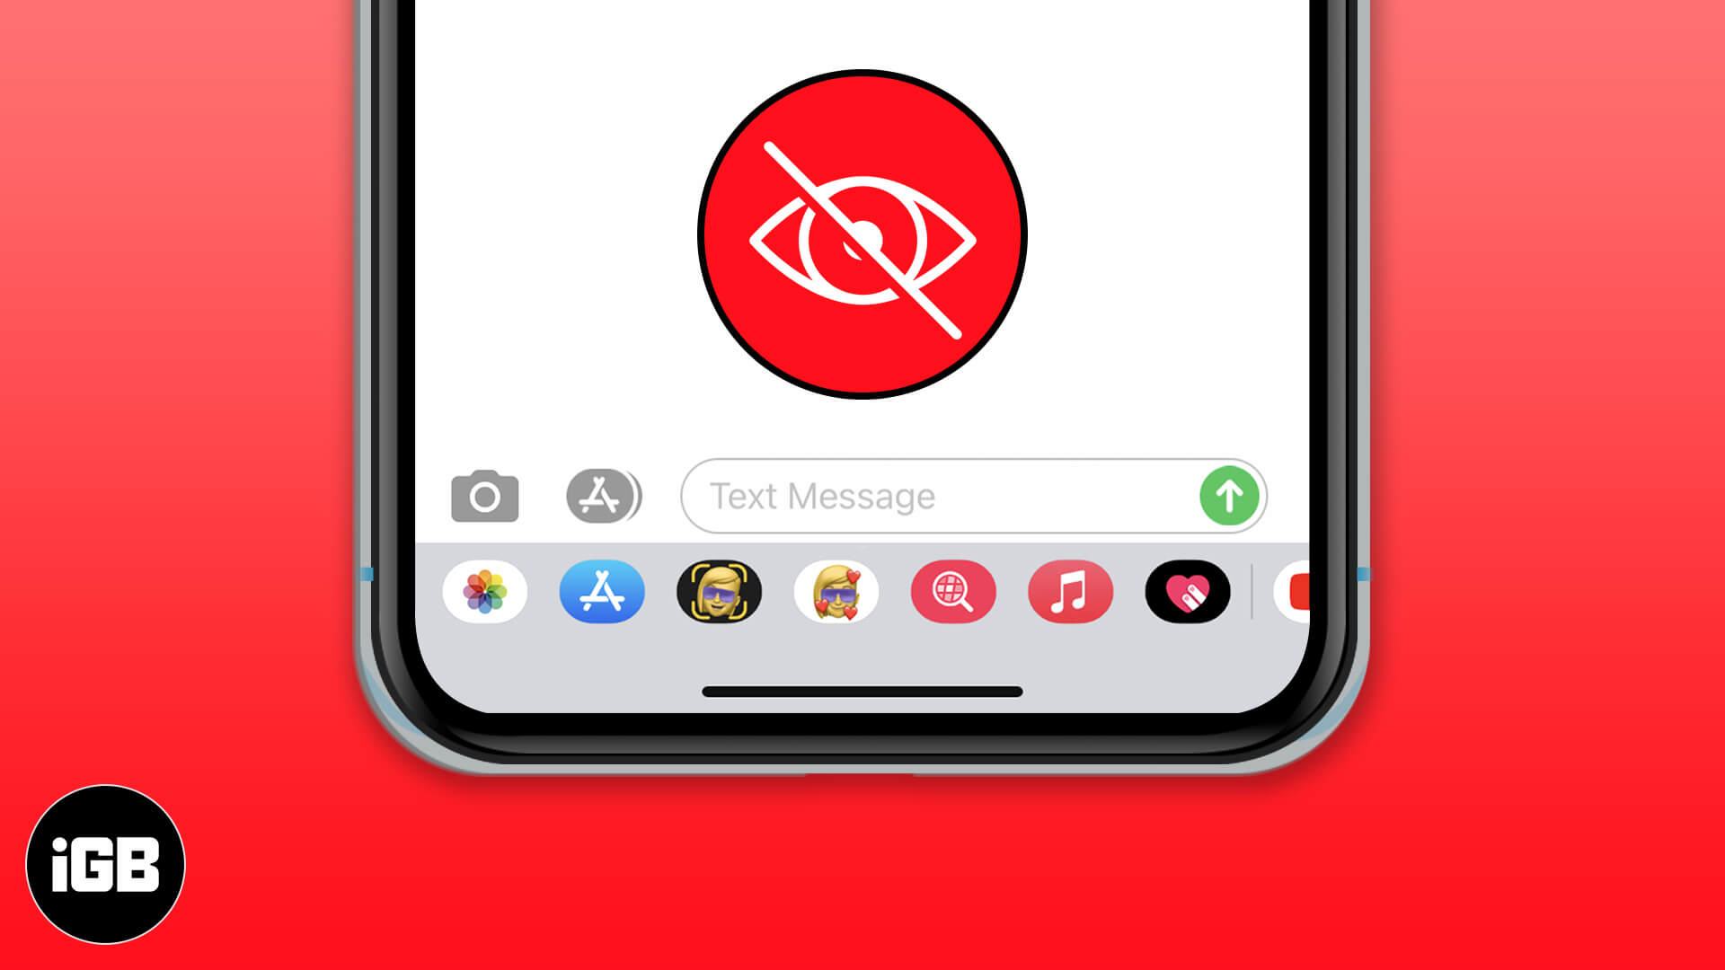Tap the iGB logo watermark badge
Viewport: 1725px width, 970px height.
[107, 862]
